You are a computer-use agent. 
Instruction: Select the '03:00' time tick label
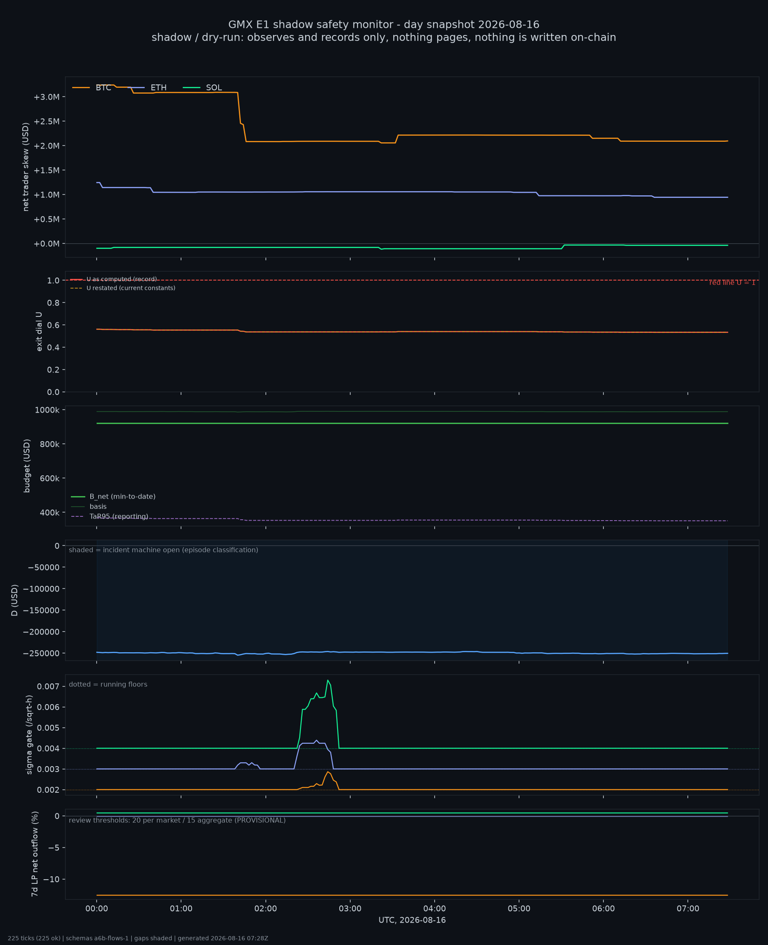pos(350,909)
